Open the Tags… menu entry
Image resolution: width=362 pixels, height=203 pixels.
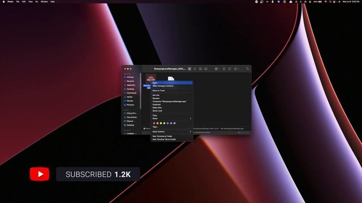click(x=171, y=127)
